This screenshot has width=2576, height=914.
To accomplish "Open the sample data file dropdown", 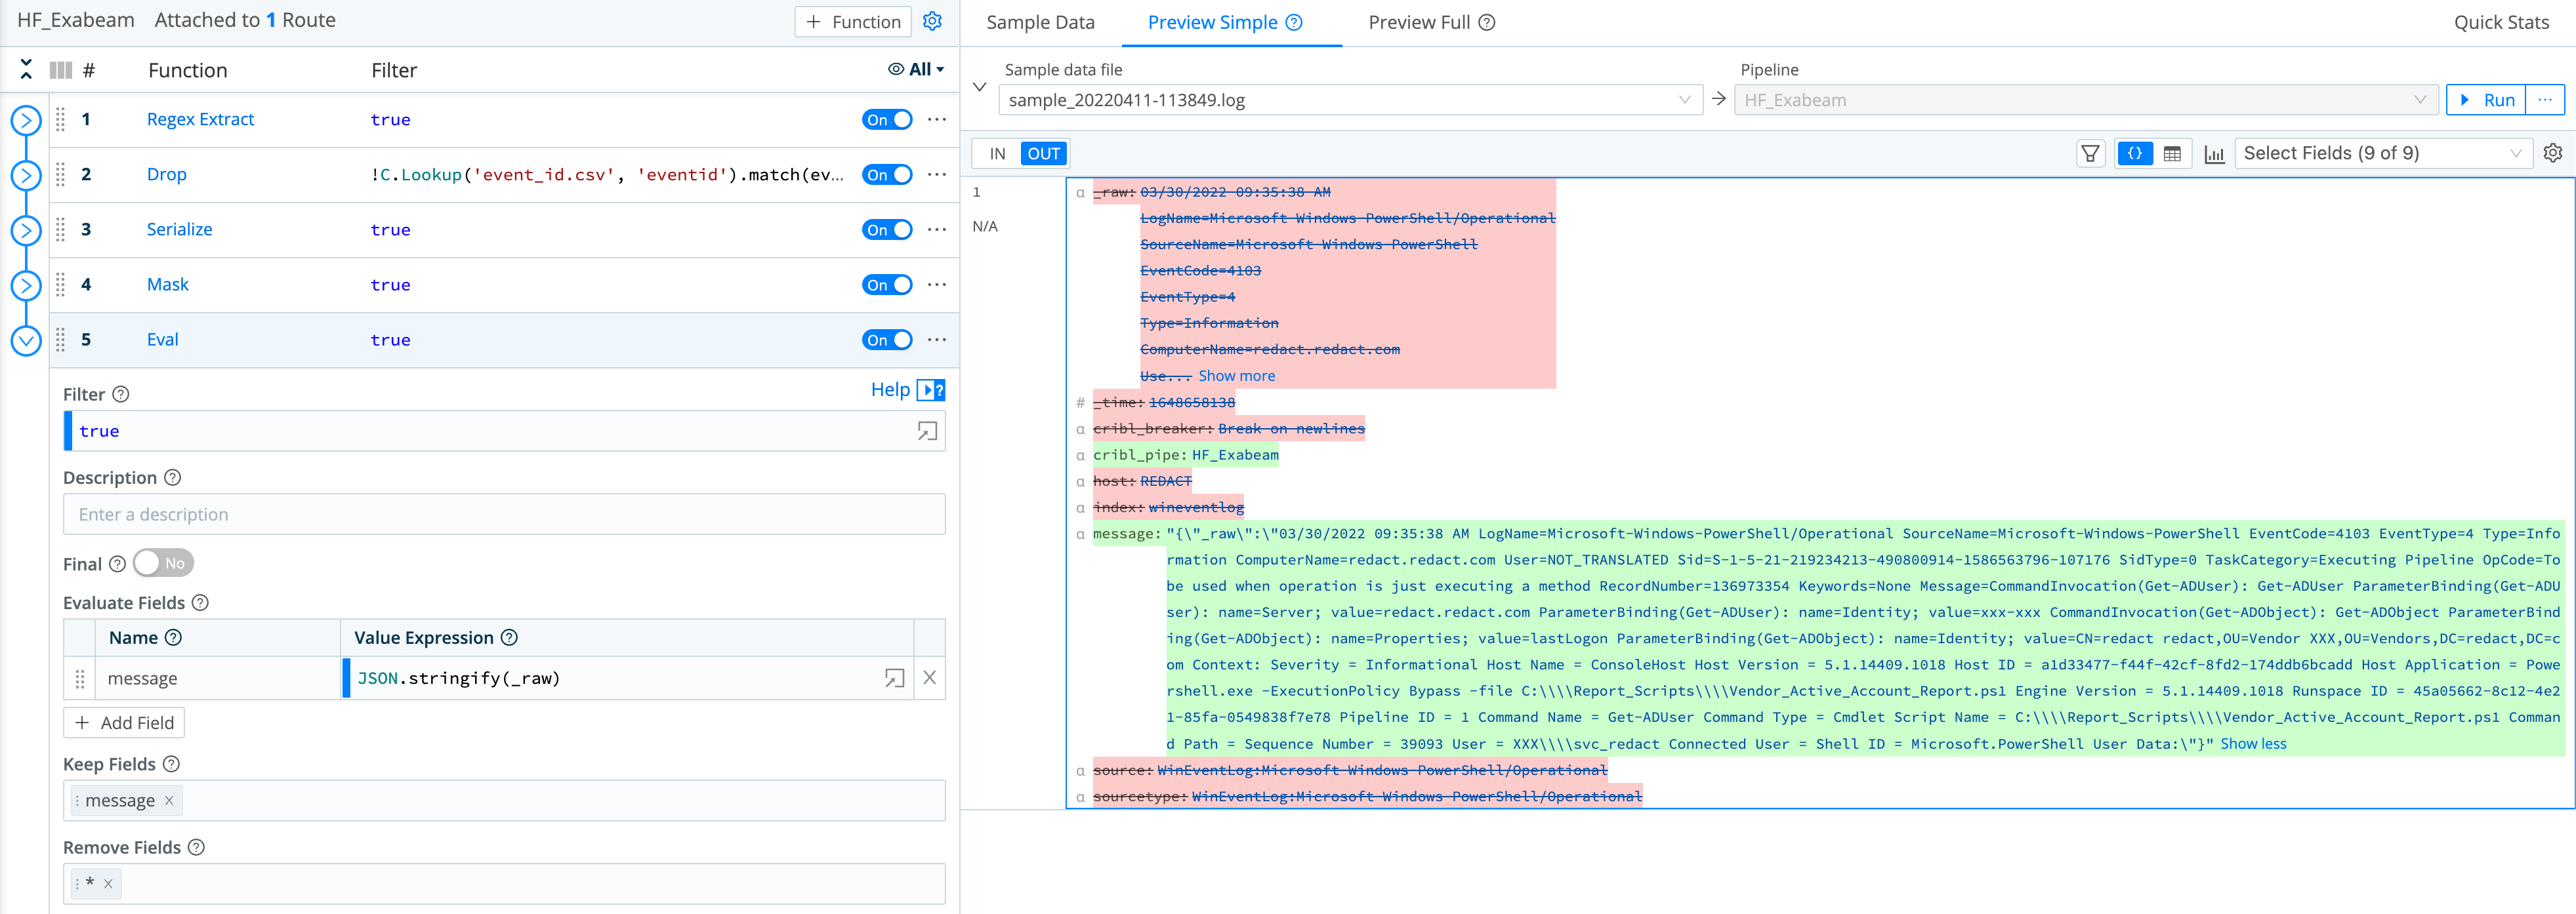I will pos(1350,100).
